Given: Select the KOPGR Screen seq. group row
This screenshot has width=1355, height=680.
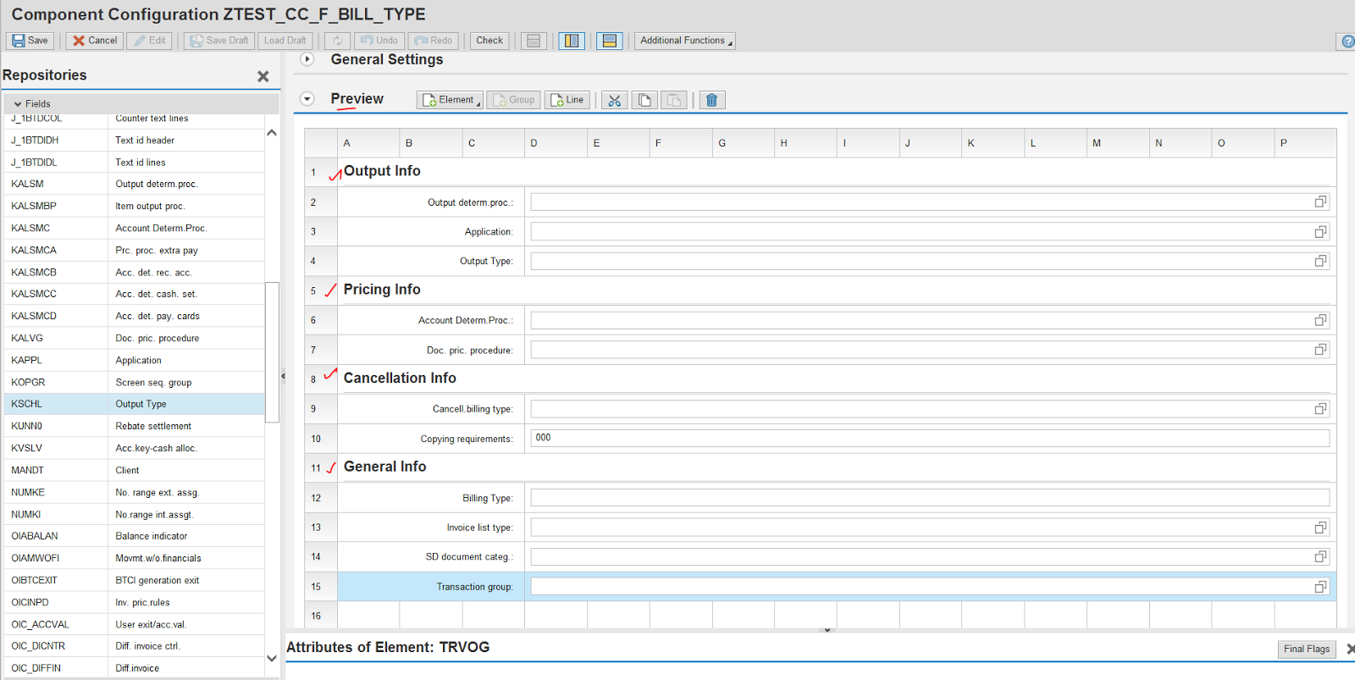Looking at the screenshot, I should 135,382.
